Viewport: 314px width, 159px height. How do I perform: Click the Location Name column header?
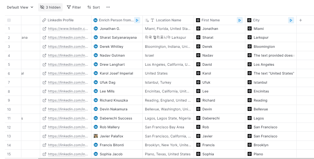pyautogui.click(x=168, y=20)
